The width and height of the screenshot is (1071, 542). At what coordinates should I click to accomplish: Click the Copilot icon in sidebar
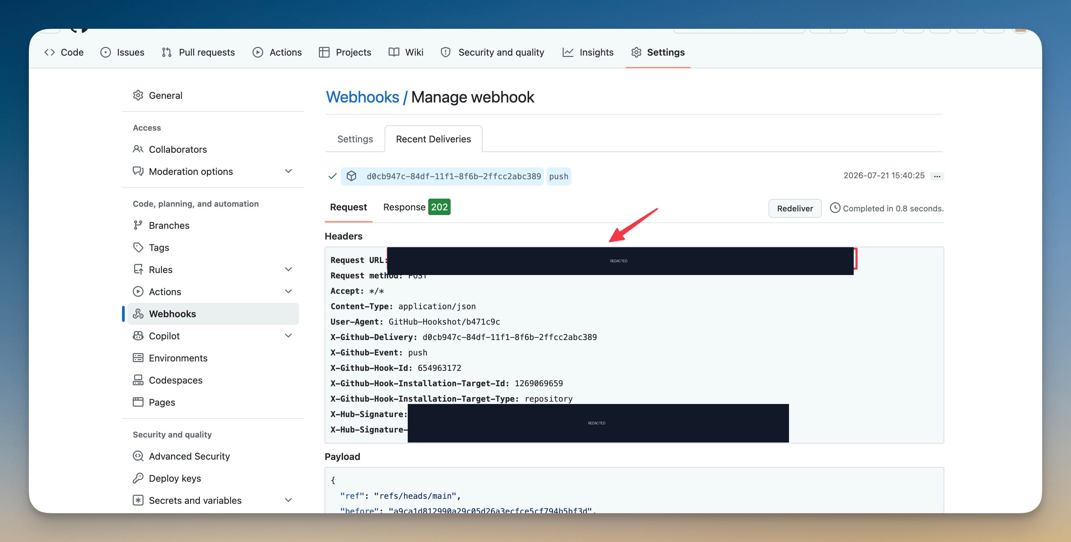(138, 336)
